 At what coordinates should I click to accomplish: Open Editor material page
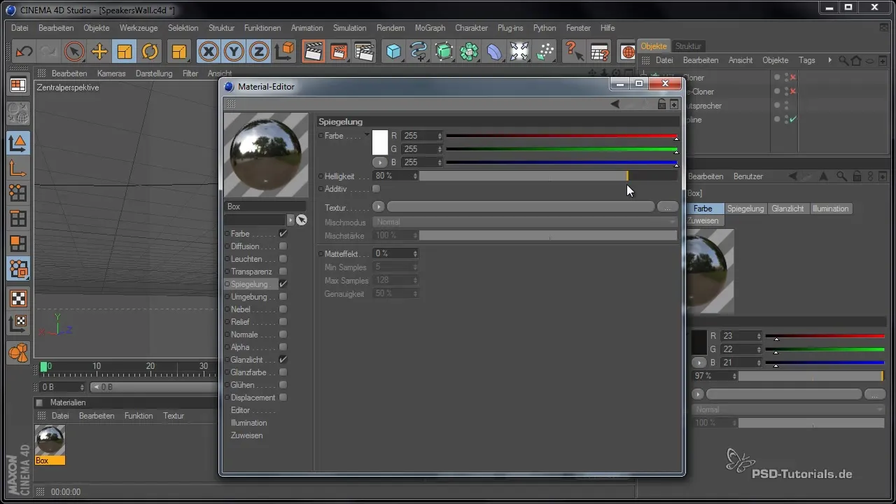(240, 410)
